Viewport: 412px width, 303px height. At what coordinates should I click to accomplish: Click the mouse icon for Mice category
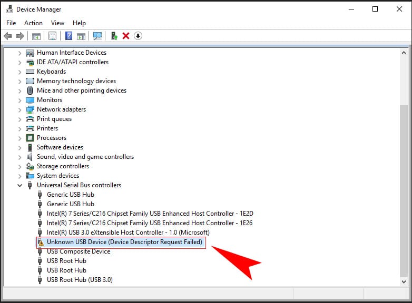[30, 90]
